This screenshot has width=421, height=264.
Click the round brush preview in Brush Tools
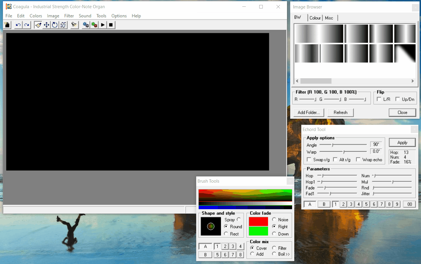[211, 226]
